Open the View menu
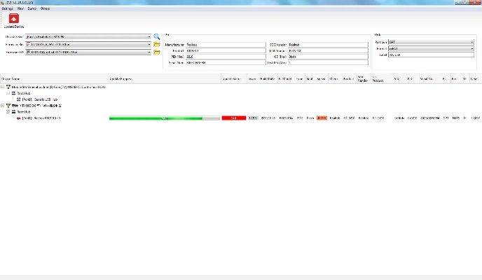 point(20,8)
